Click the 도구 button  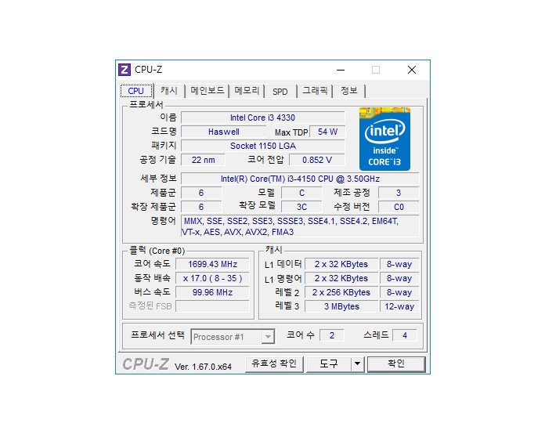[328, 364]
